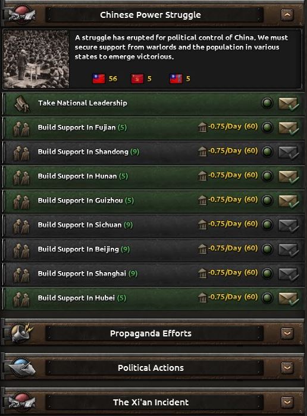
Task: Click the green status indicator for Shanghai
Action: pos(267,273)
